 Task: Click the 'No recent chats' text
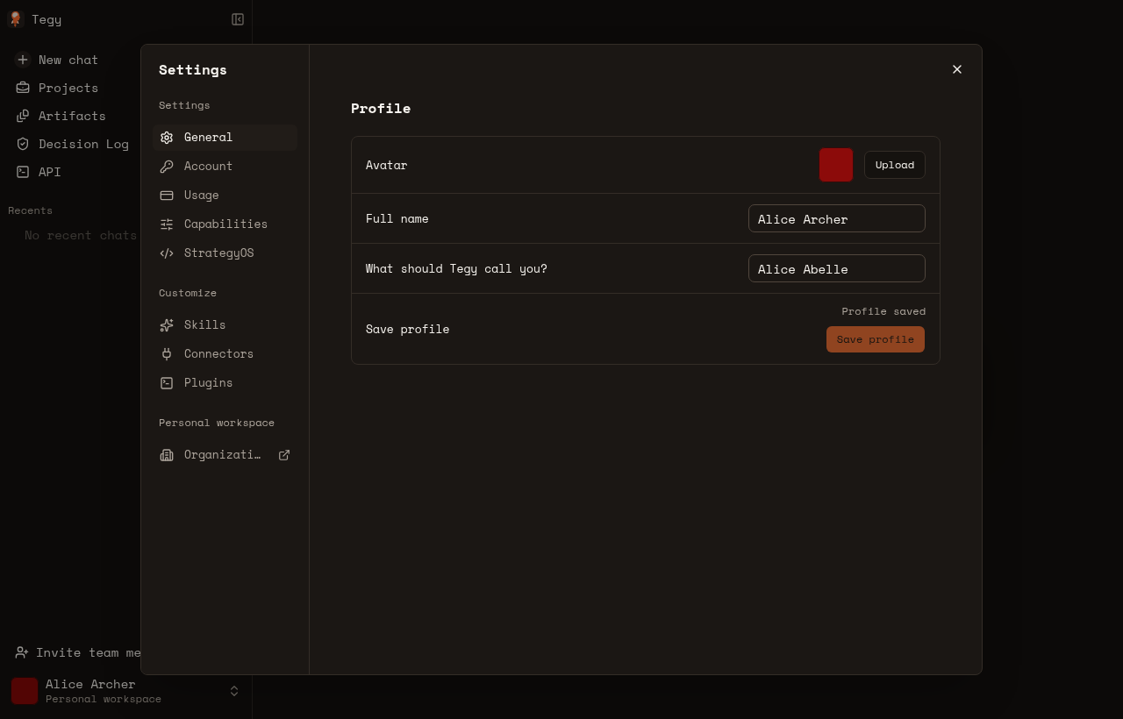81,235
